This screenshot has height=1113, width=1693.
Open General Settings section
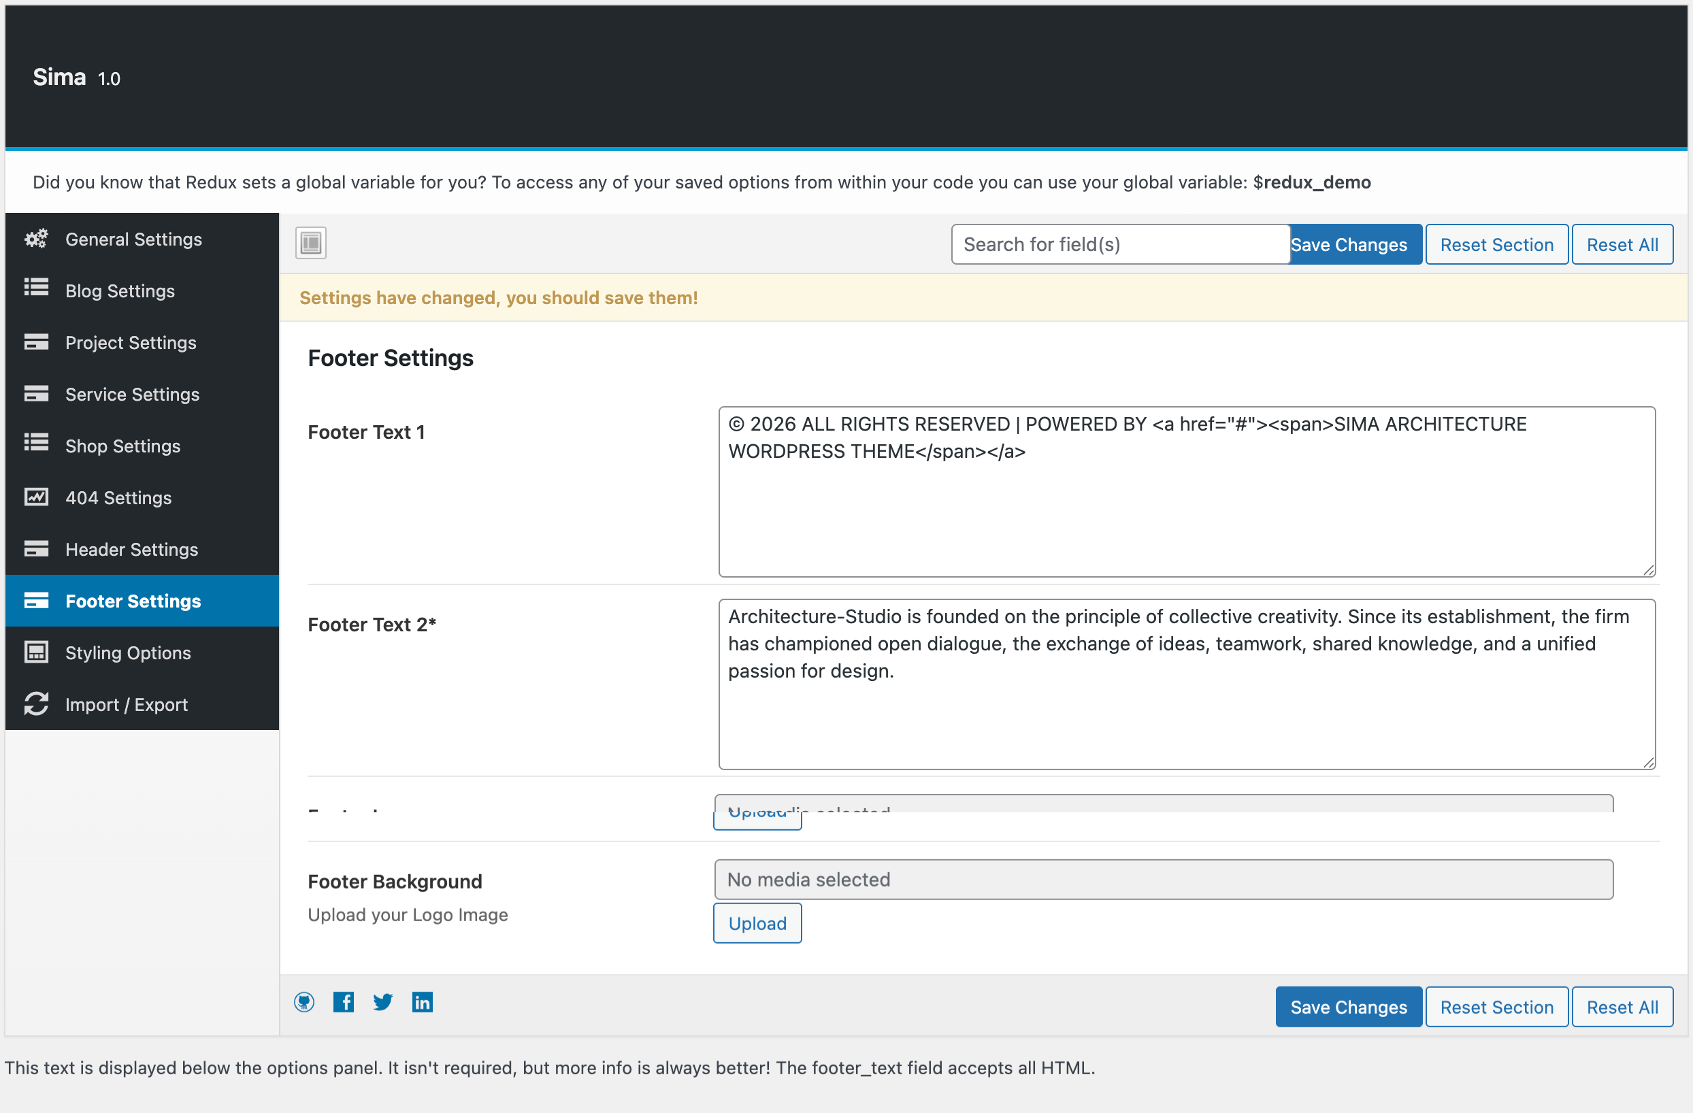click(142, 239)
